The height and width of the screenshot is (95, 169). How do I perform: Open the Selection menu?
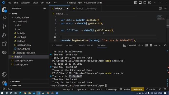click(x=25, y=3)
